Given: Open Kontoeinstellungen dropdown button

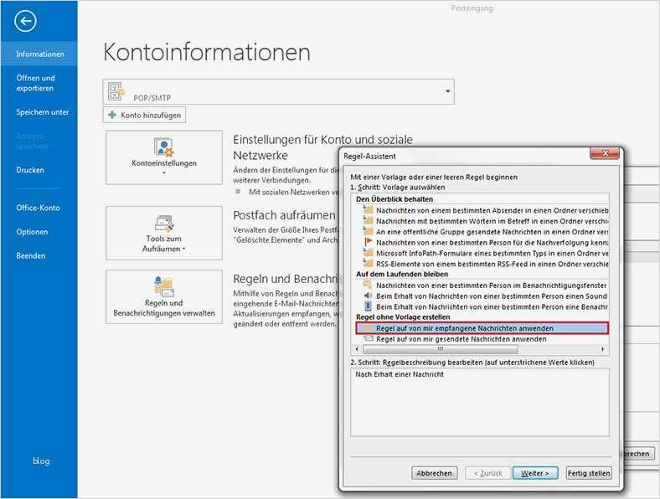Looking at the screenshot, I should 164,157.
